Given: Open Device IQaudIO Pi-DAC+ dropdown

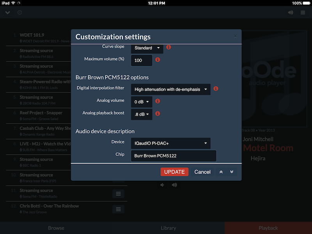Looking at the screenshot, I should 171,143.
